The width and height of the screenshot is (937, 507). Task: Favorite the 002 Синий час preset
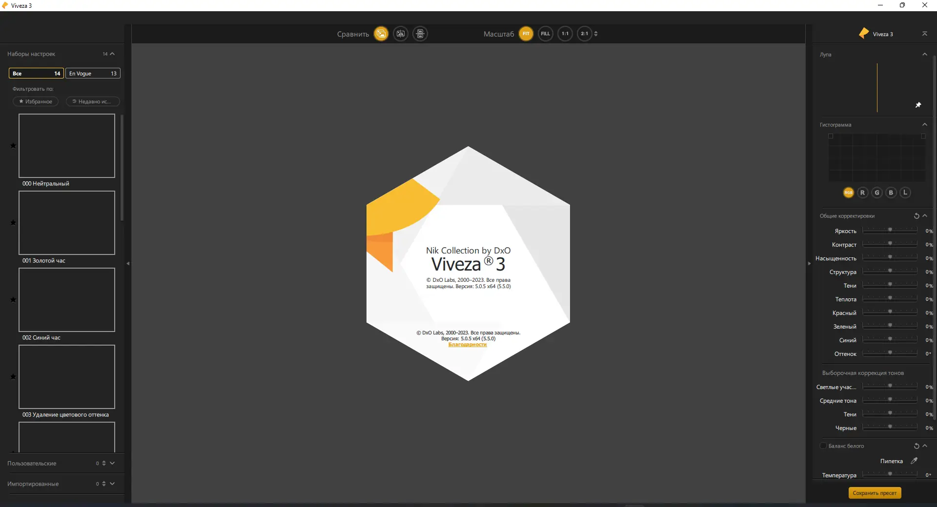[x=13, y=300]
